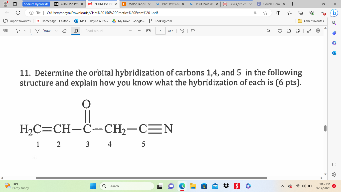Viewport: 341px width, 192px height.
Task: Open Booking.com bookmark
Action: coord(161,21)
